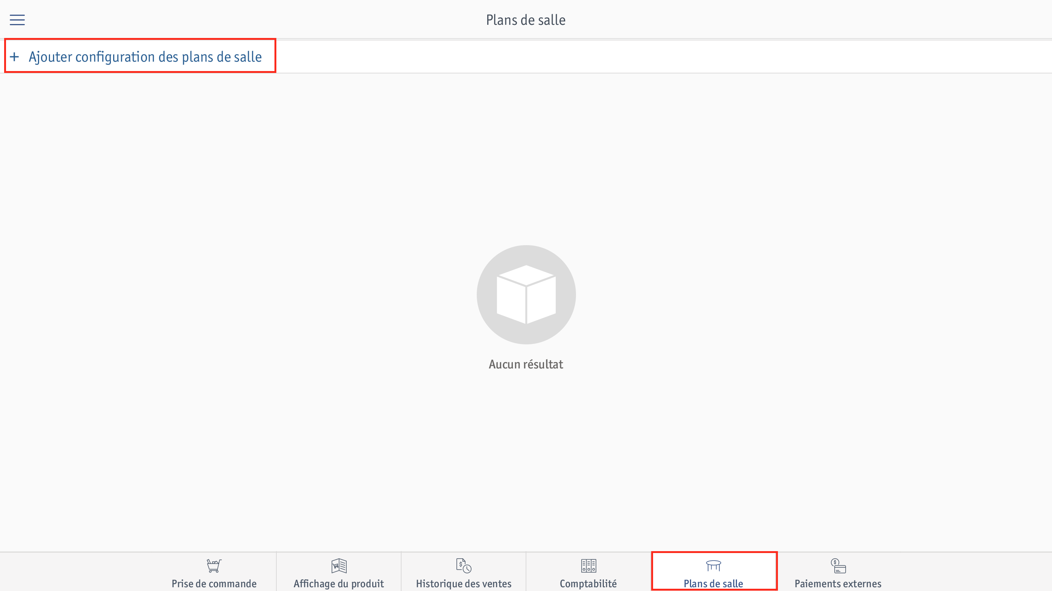Click the product catalog booklet icon
Viewport: 1052px width, 591px height.
tap(339, 566)
